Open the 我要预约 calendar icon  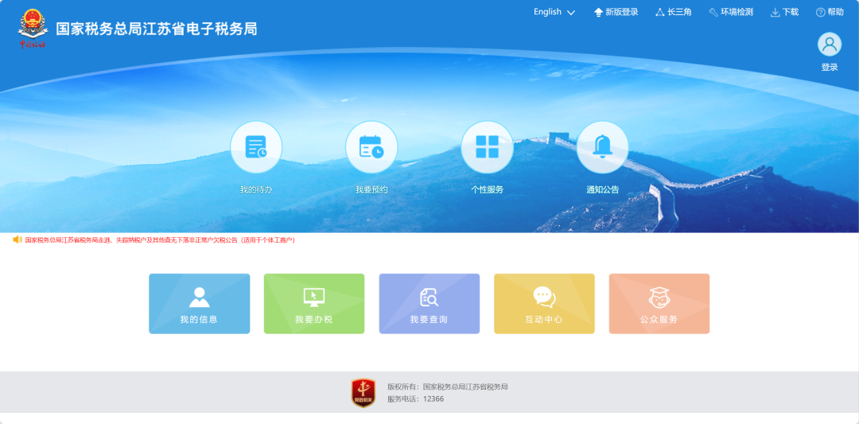pos(371,147)
